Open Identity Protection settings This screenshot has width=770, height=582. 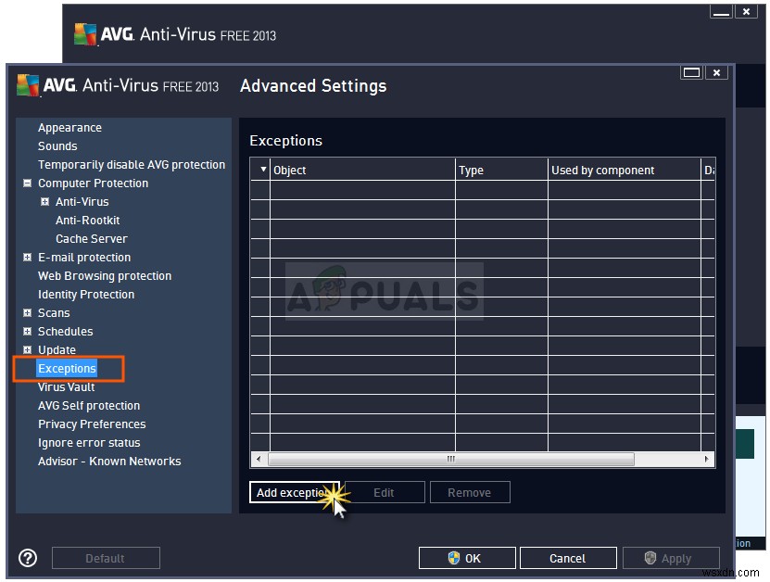pos(86,294)
